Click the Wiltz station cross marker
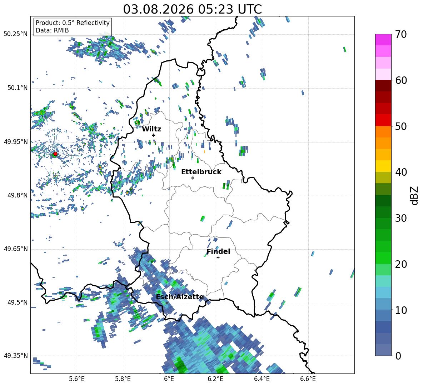The width and height of the screenshot is (423, 386). coord(154,135)
